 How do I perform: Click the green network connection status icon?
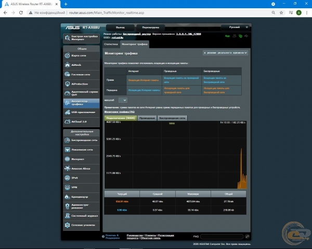(x=240, y=36)
